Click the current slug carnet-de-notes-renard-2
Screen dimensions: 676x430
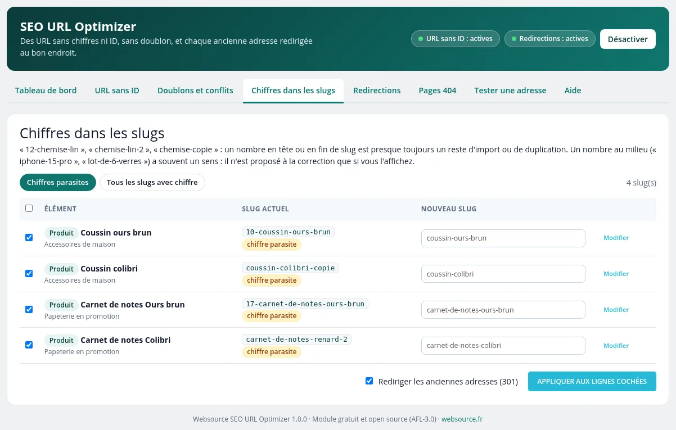click(296, 340)
